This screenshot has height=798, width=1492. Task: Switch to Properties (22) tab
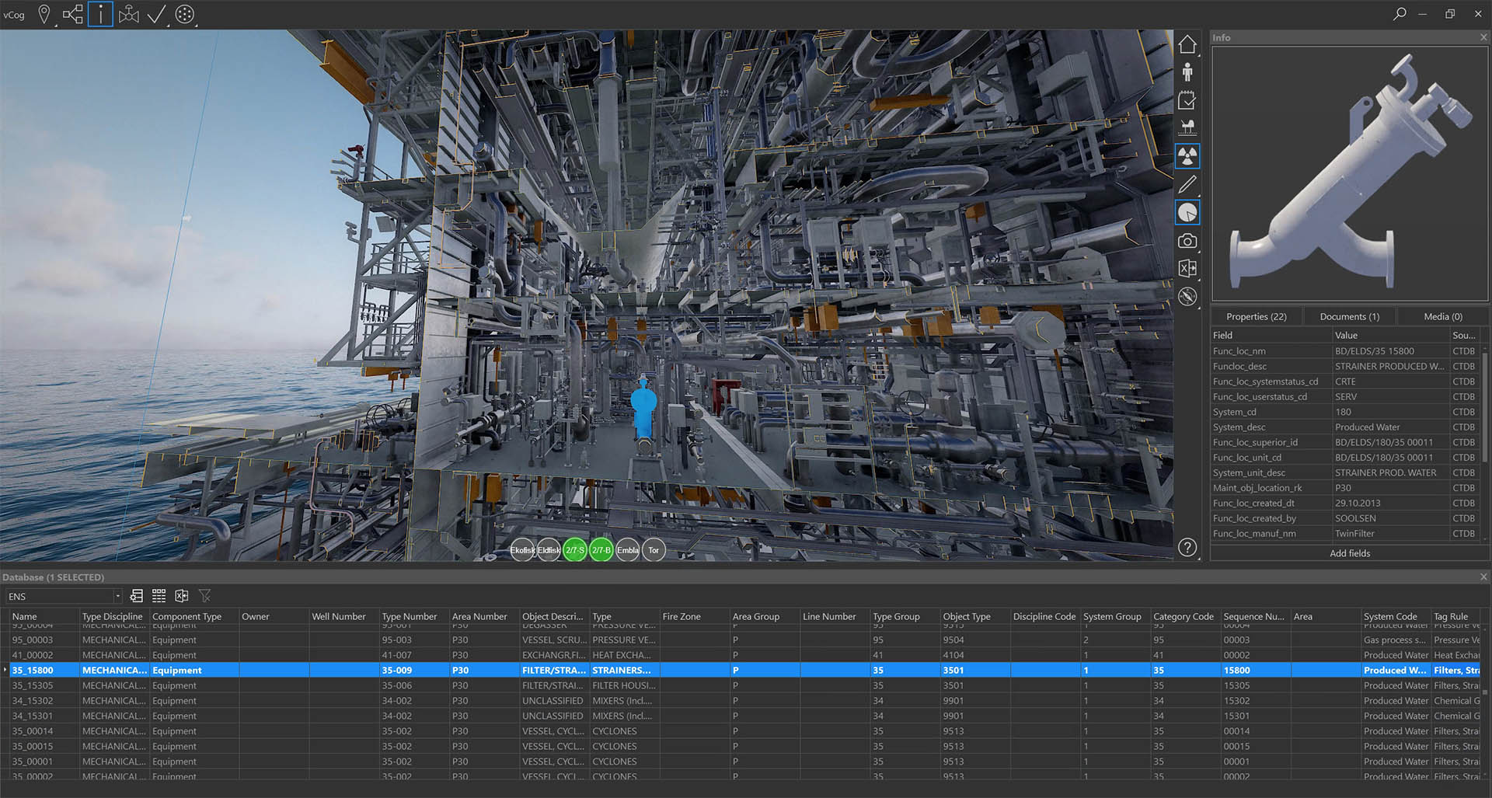coord(1256,316)
